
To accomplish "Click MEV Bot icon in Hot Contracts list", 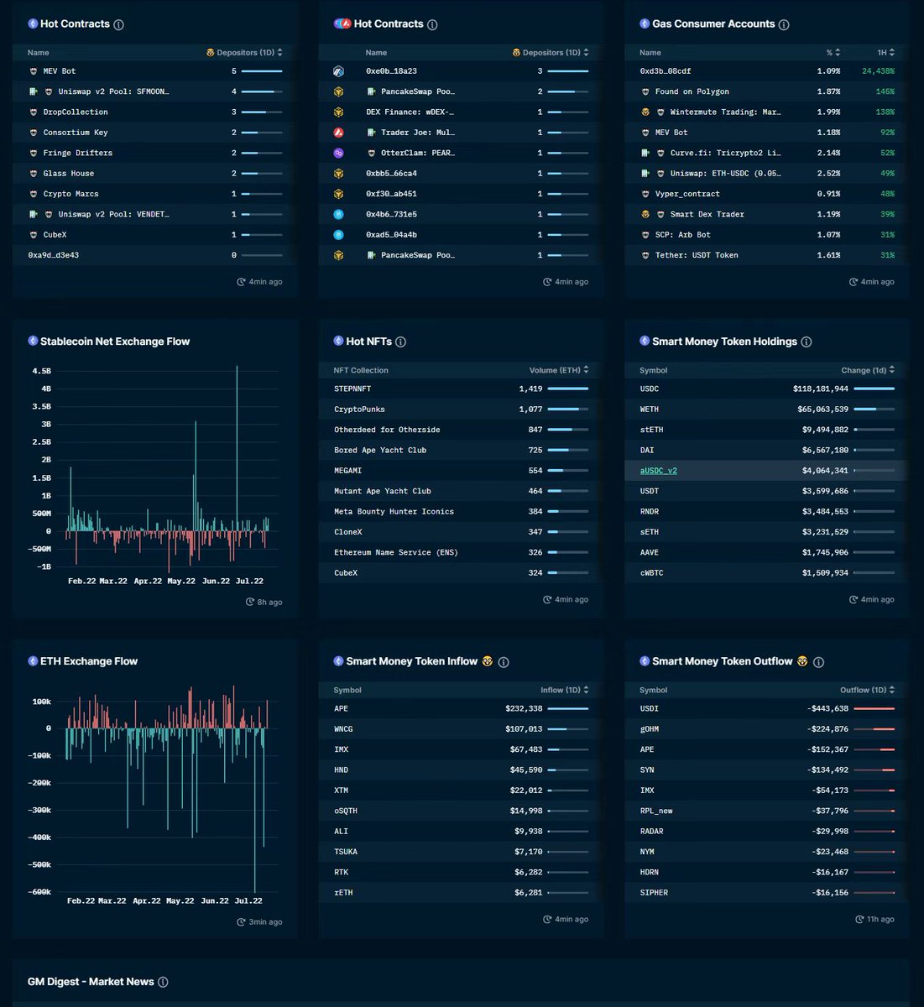I will tap(34, 71).
